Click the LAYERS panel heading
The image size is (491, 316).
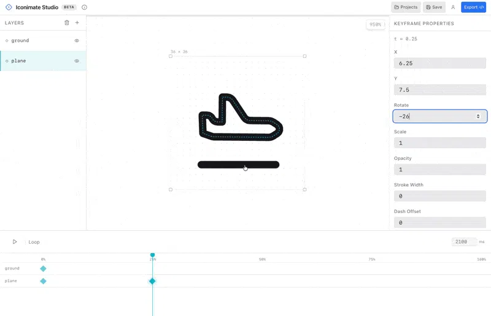[14, 23]
